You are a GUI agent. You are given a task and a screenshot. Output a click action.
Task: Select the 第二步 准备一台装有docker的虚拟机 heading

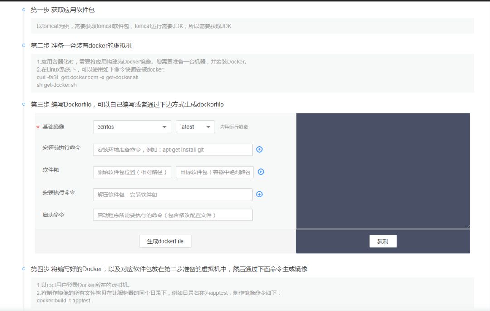click(x=81, y=46)
